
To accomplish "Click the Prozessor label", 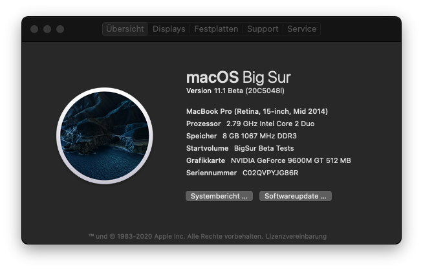I will [203, 124].
